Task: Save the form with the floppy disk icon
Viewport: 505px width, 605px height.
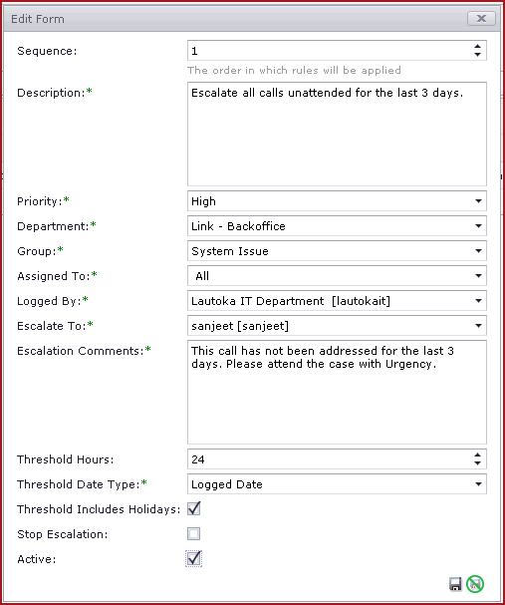Action: (455, 584)
